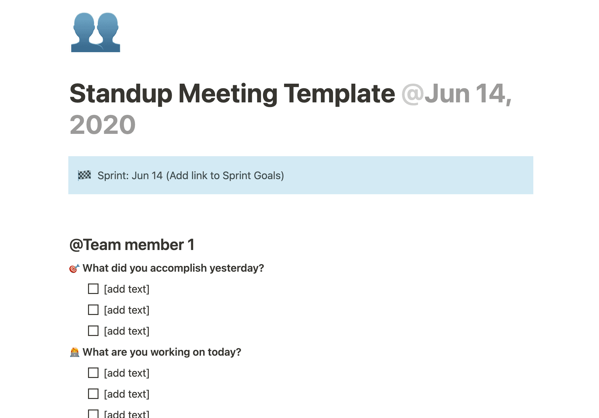
Task: Check the second checkbox under working on today
Action: pos(93,394)
